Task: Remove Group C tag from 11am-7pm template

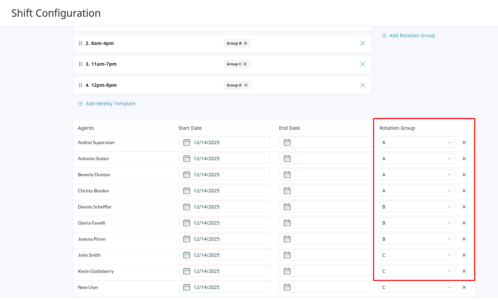Action: [x=245, y=64]
